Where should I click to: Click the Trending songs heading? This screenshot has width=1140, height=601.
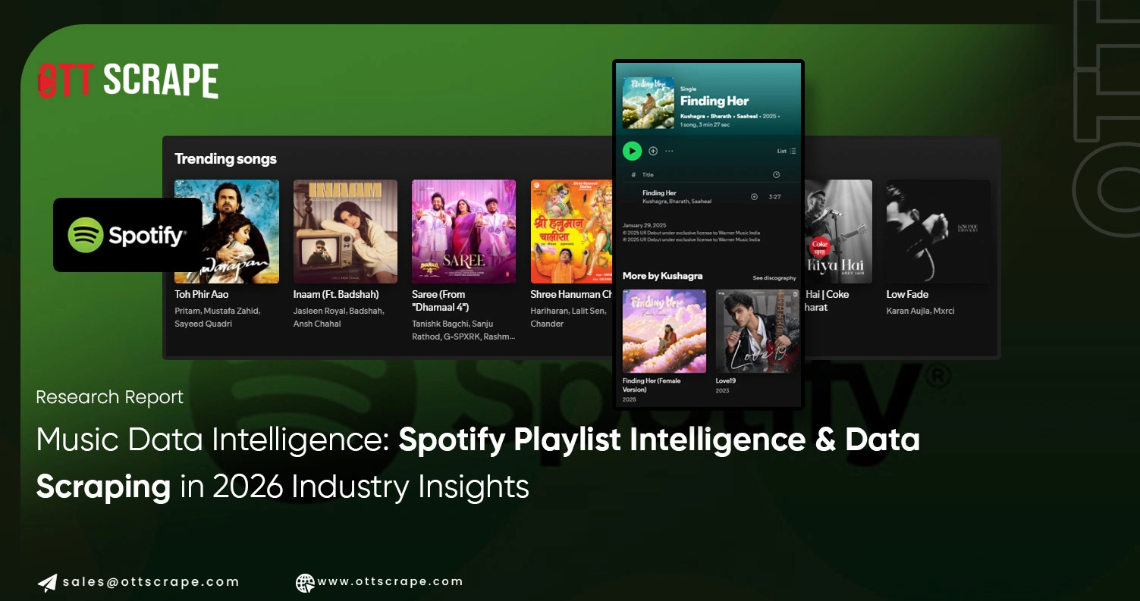[225, 159]
